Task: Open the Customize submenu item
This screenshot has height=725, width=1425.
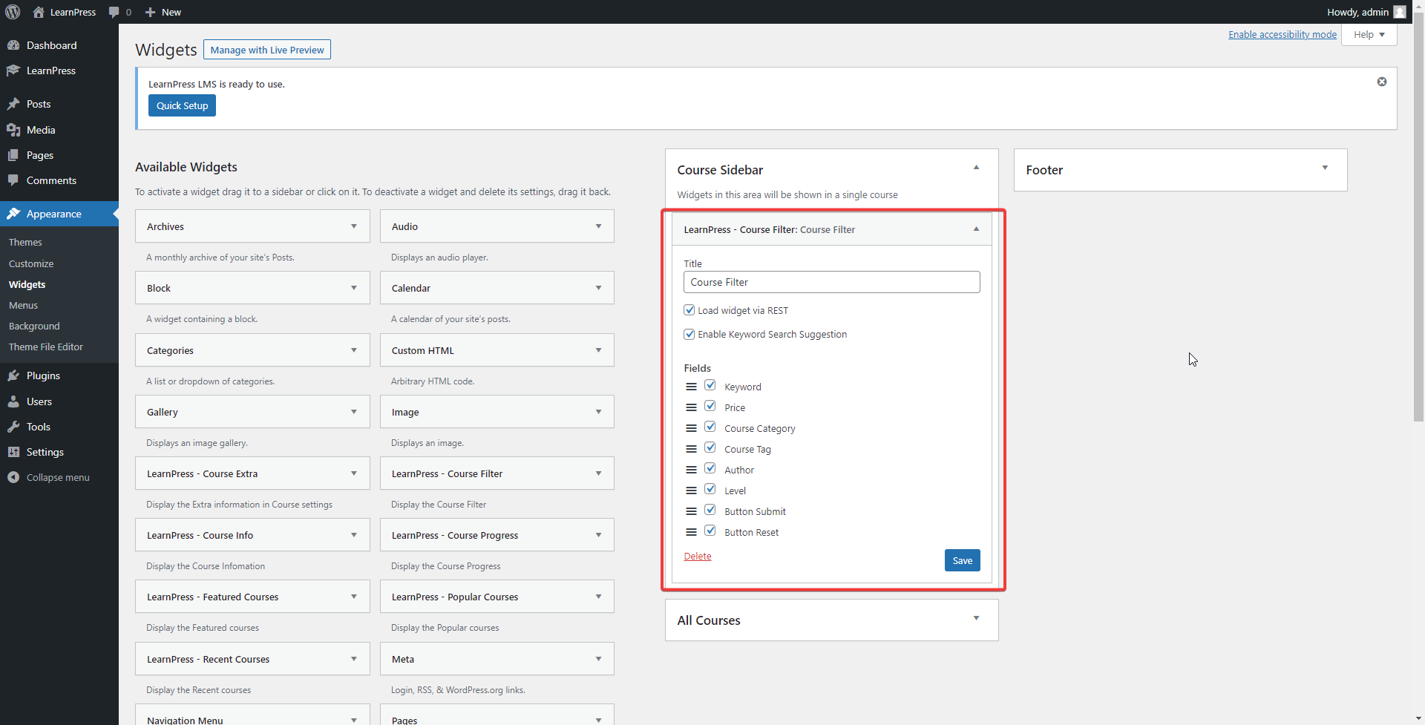Action: point(31,263)
